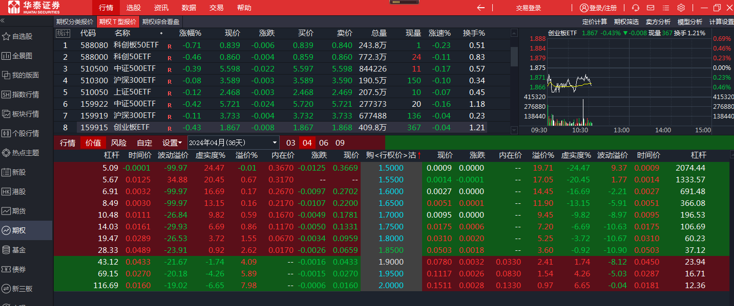This screenshot has width=734, height=306.
Task: Select the 06 expiry month toggle
Action: pos(324,143)
